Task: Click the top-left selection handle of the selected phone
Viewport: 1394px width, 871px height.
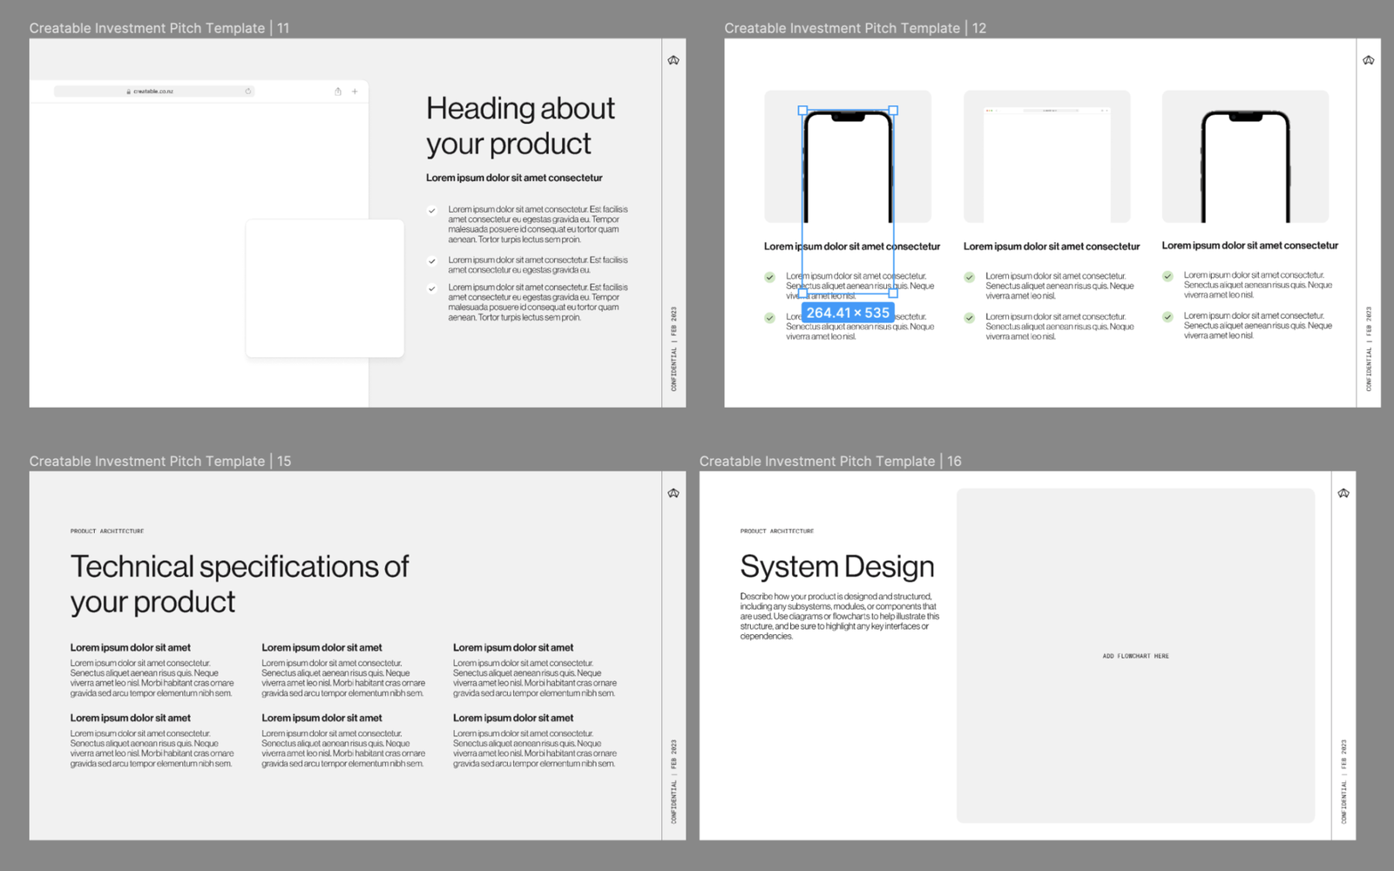Action: pos(802,111)
